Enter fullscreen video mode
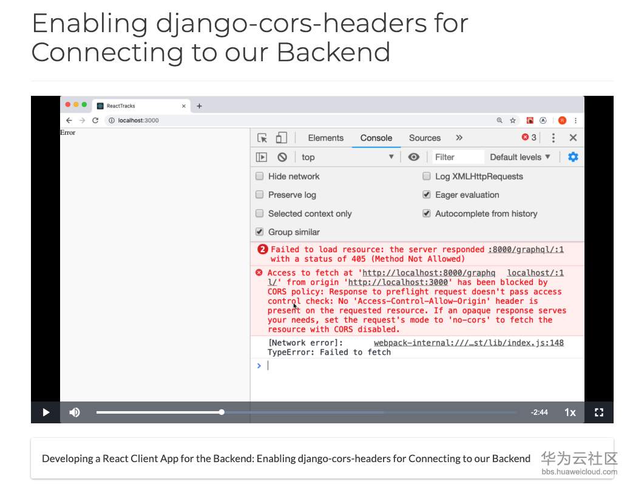Viewport: 630px width, 487px height. pos(598,412)
